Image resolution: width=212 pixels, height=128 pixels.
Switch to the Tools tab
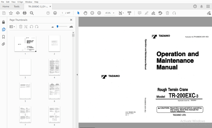(16, 7)
